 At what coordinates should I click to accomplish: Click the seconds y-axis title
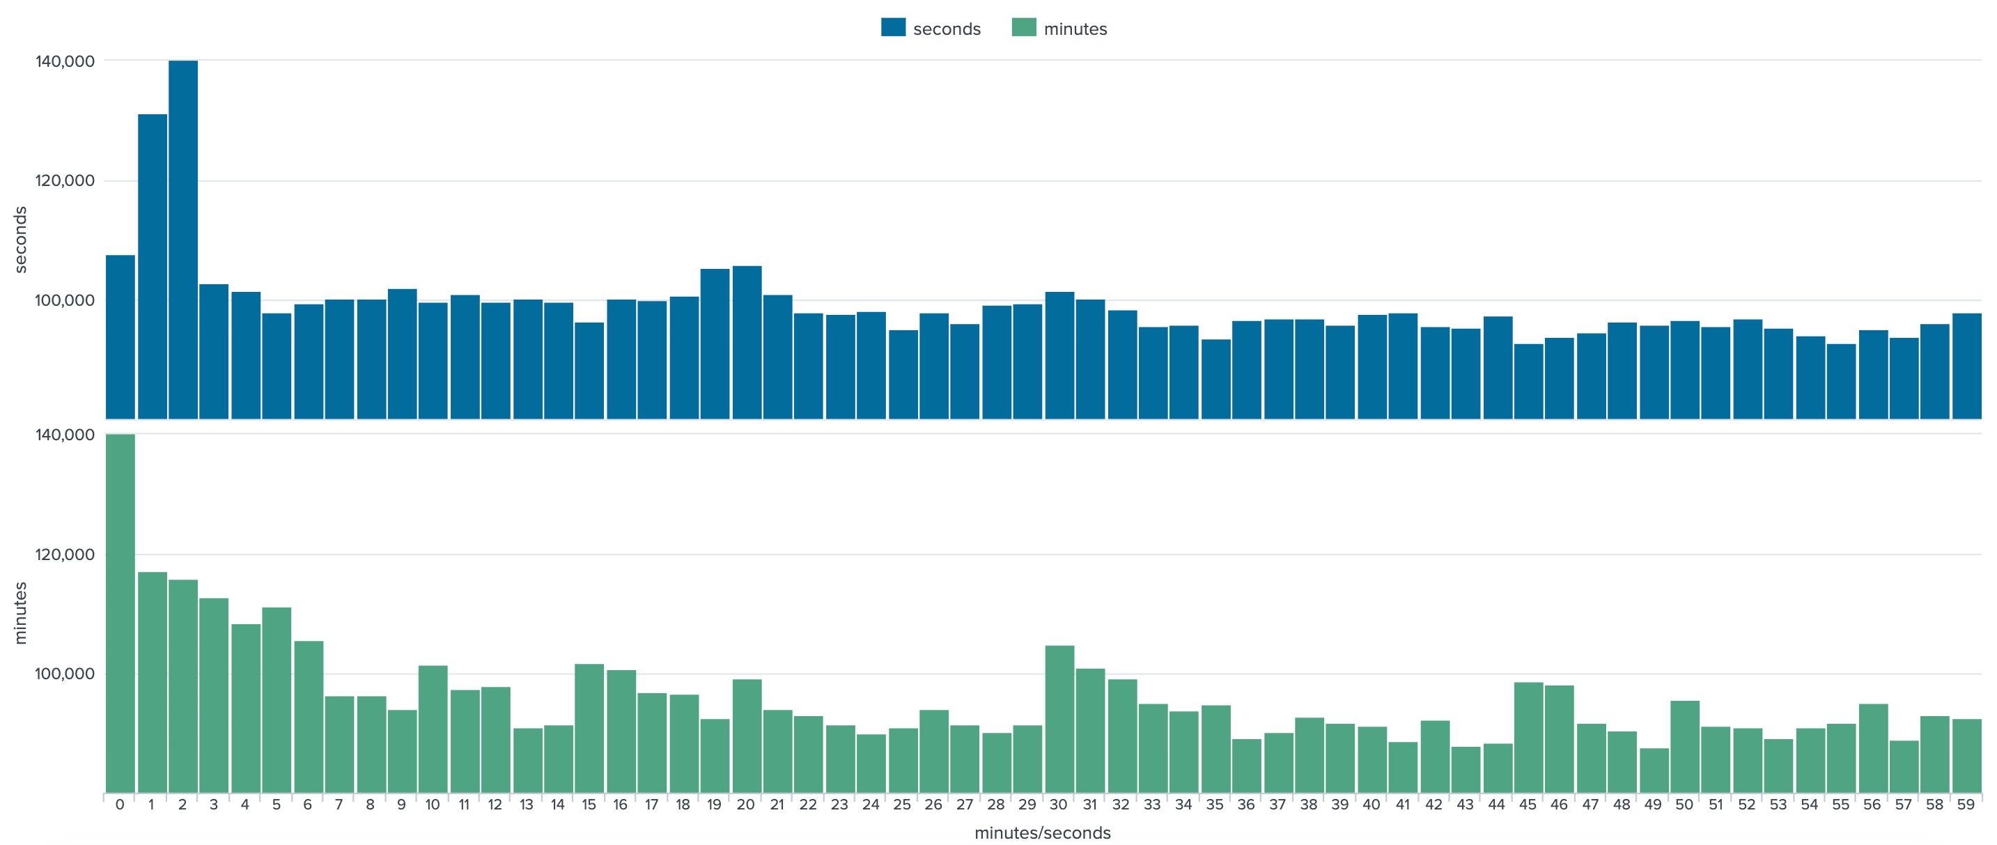pos(21,240)
